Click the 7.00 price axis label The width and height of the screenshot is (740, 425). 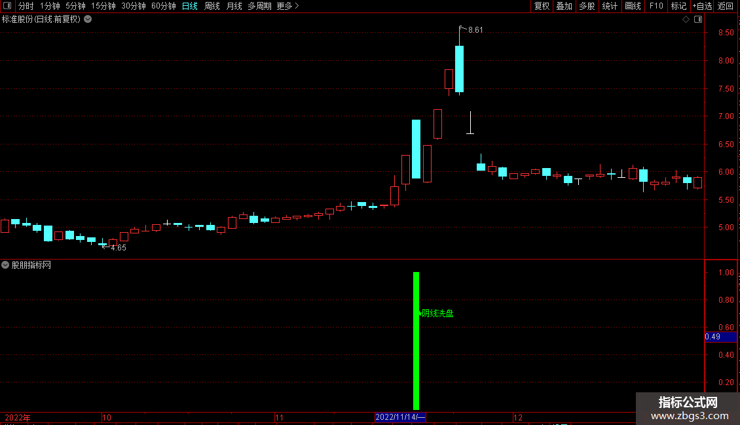tap(726, 116)
